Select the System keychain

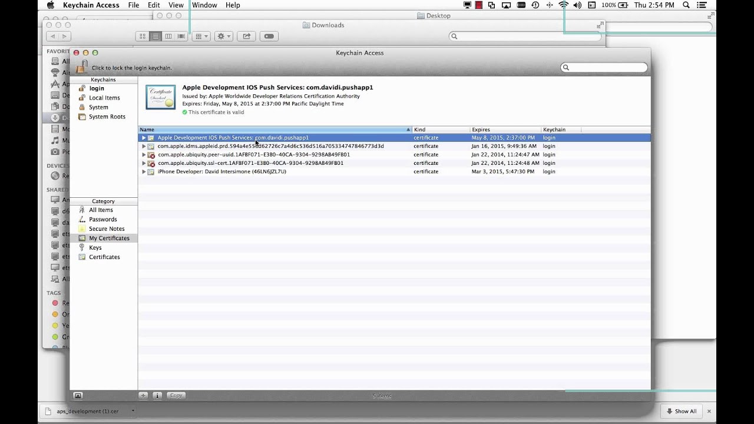click(98, 107)
